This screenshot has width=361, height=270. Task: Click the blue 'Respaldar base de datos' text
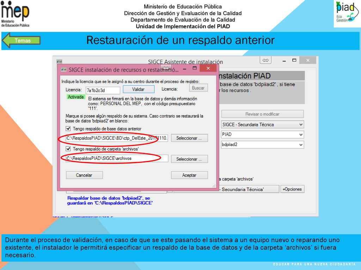tap(110, 200)
